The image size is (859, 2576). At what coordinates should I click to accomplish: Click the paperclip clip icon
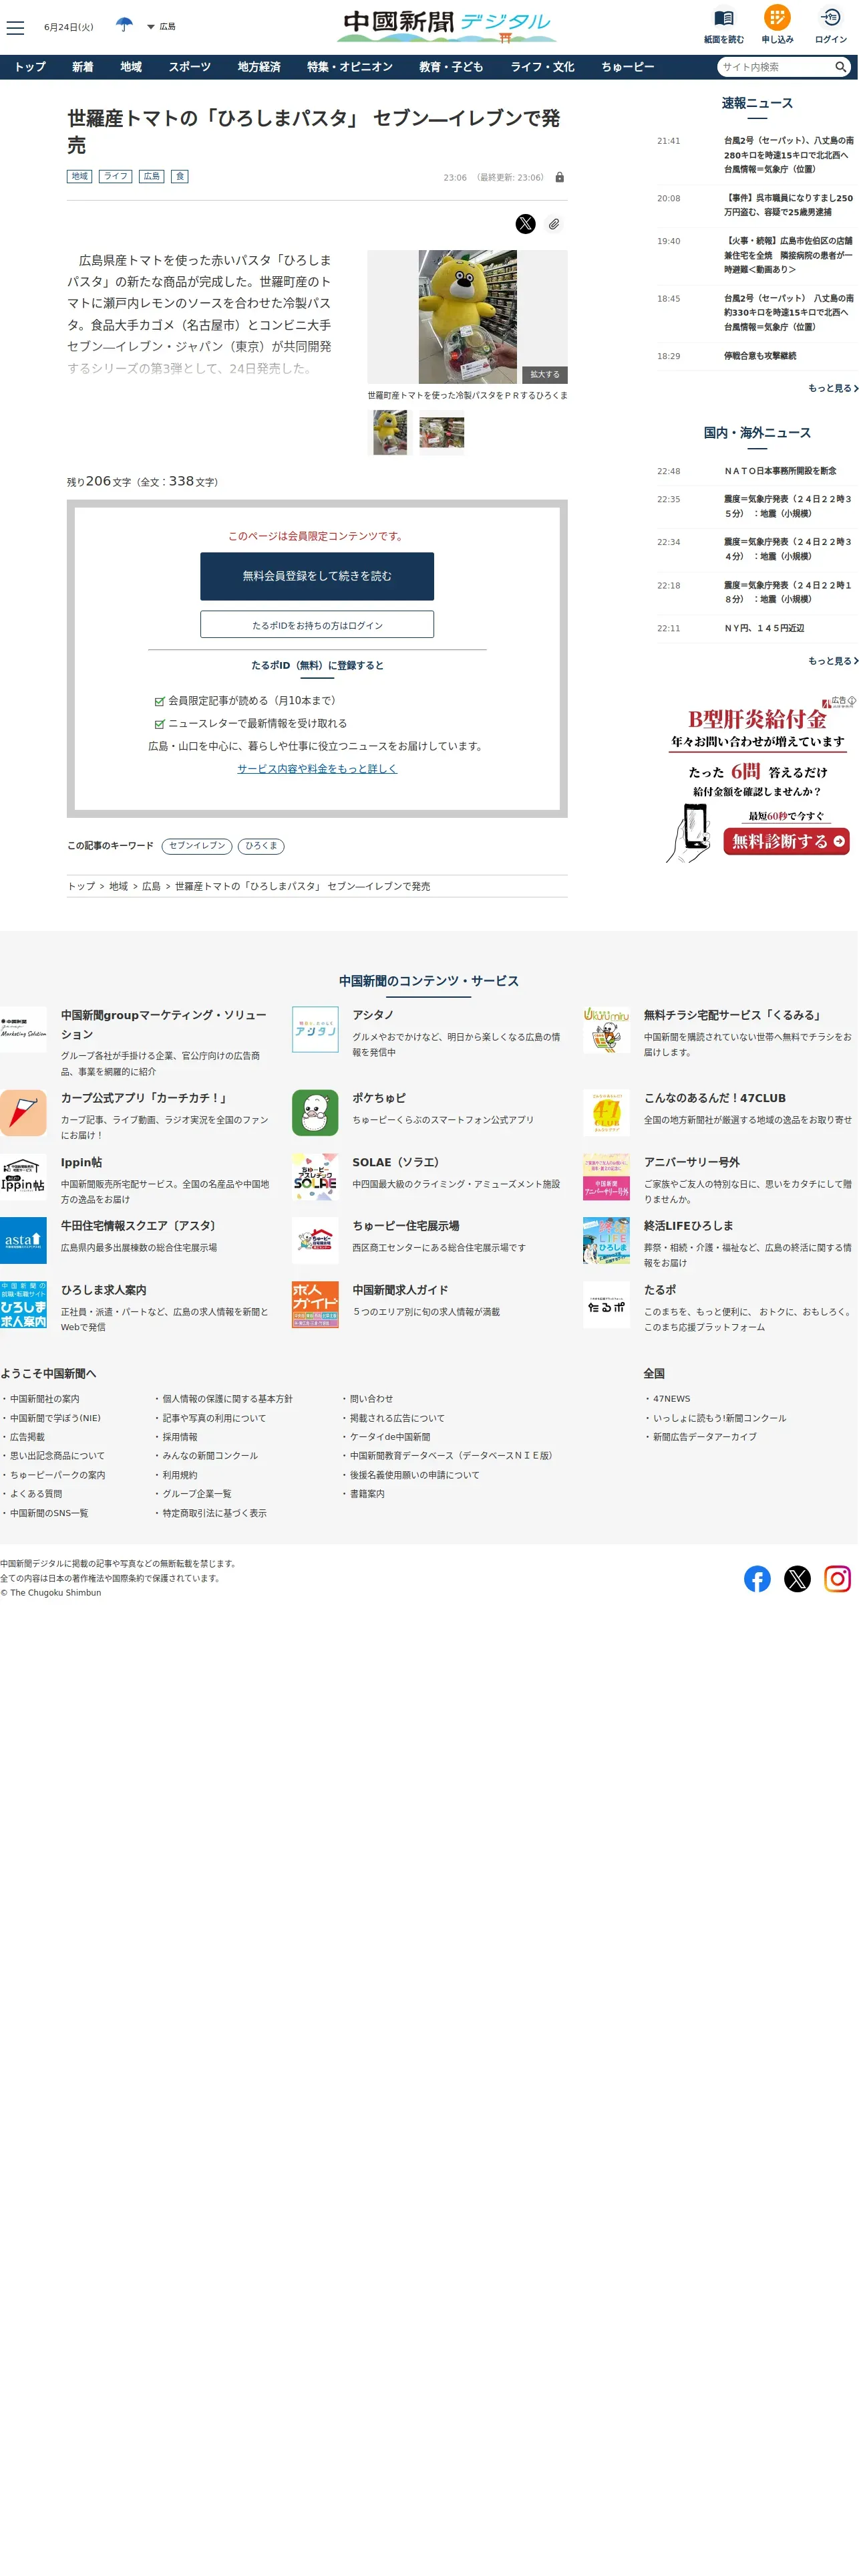[553, 224]
